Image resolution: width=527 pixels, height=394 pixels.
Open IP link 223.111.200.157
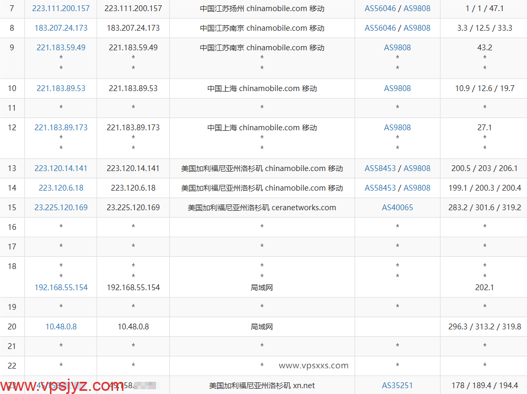click(x=61, y=8)
